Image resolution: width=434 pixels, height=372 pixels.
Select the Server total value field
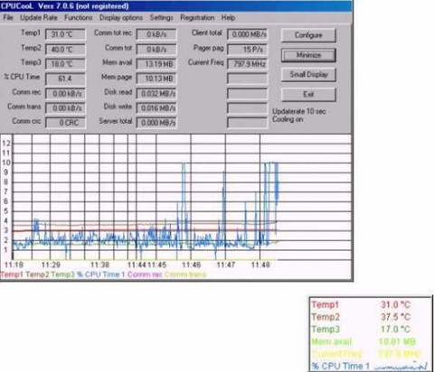[x=156, y=123]
